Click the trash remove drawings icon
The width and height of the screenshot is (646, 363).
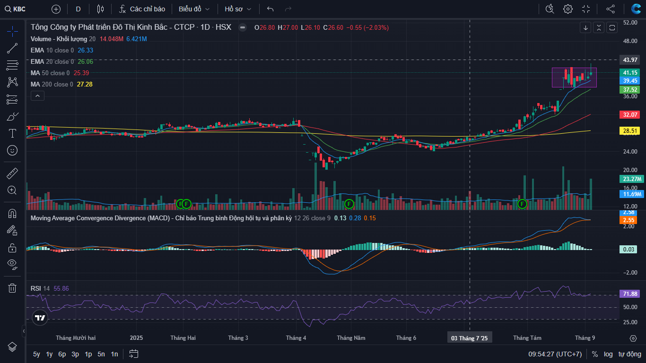(12, 288)
